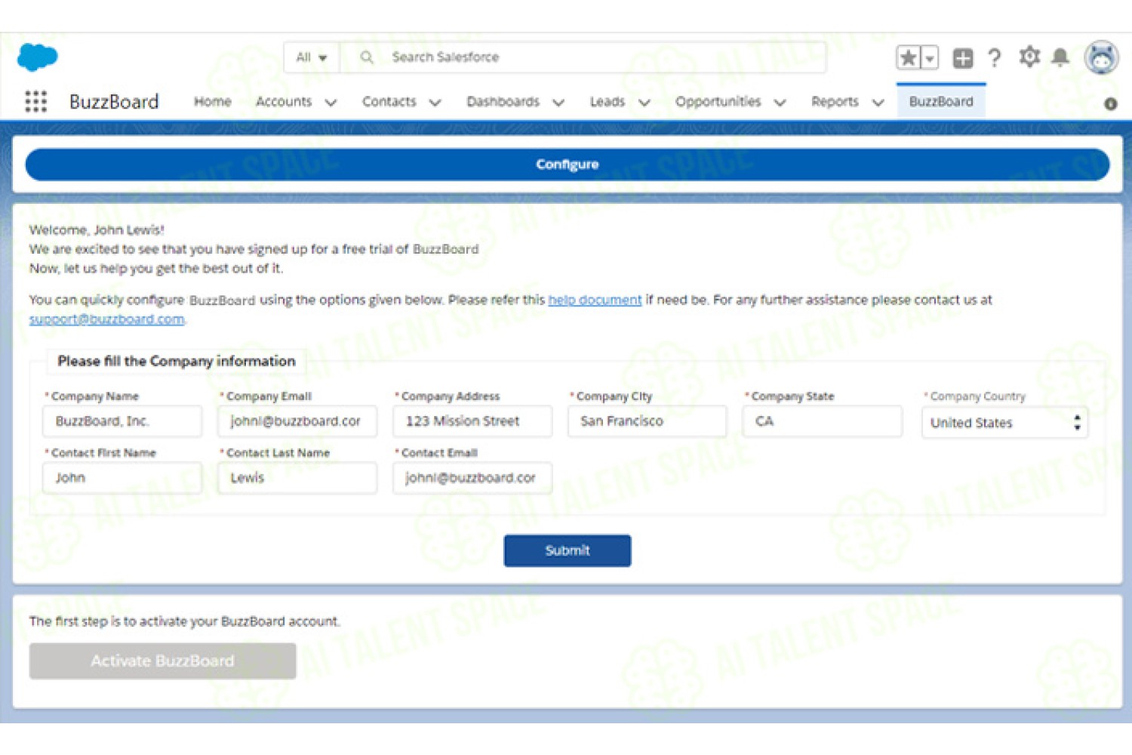Open the Contacts tab
Image resolution: width=1132 pixels, height=755 pixels.
pos(389,101)
